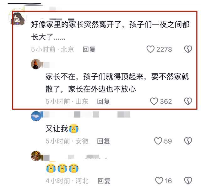This screenshot has width=201, height=187.
Task: Open the gourd avatar profile
Action: 36,64
